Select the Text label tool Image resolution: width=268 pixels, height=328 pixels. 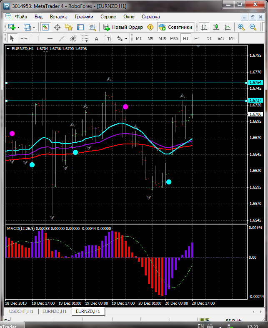coord(96,38)
